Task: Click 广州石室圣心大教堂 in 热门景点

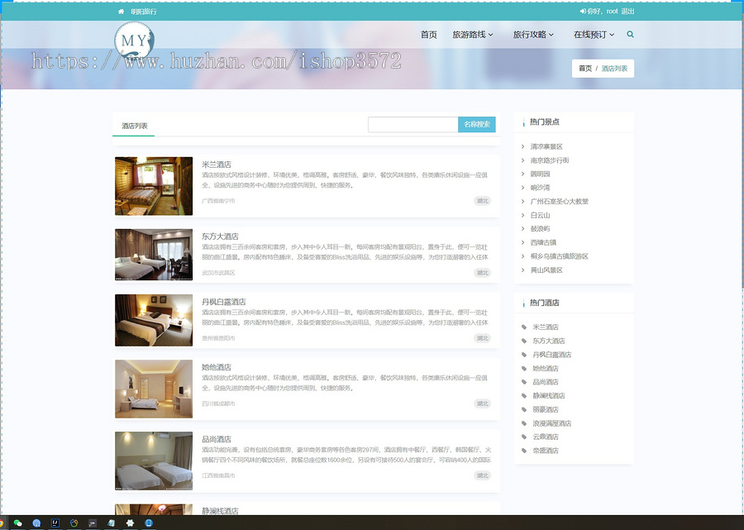Action: (560, 201)
